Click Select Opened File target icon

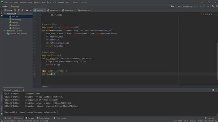pos(15,11)
